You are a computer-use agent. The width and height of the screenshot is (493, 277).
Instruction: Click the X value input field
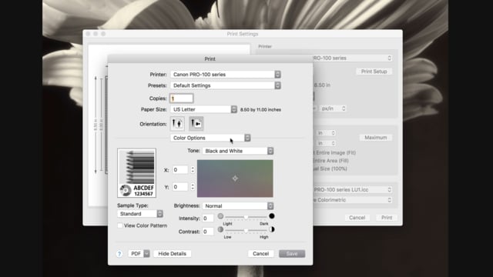click(180, 170)
